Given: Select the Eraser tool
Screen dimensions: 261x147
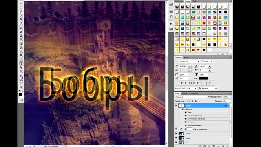Looking at the screenshot, I should (21, 44).
